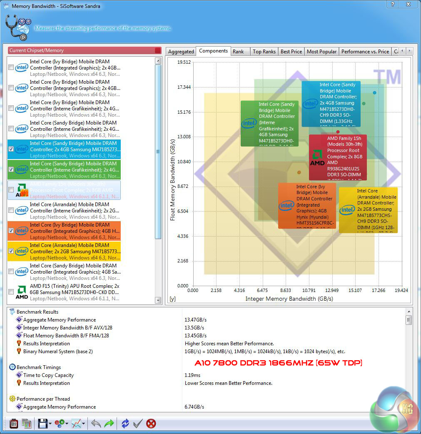Click AMD logo of F15 Trinity list entry

[x=22, y=292]
